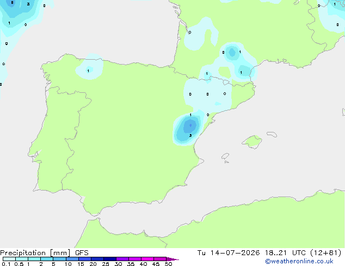This screenshot has width=345, height=266.
Task: Click the 'Precipitation [mm]' title text
Action: 35,253
